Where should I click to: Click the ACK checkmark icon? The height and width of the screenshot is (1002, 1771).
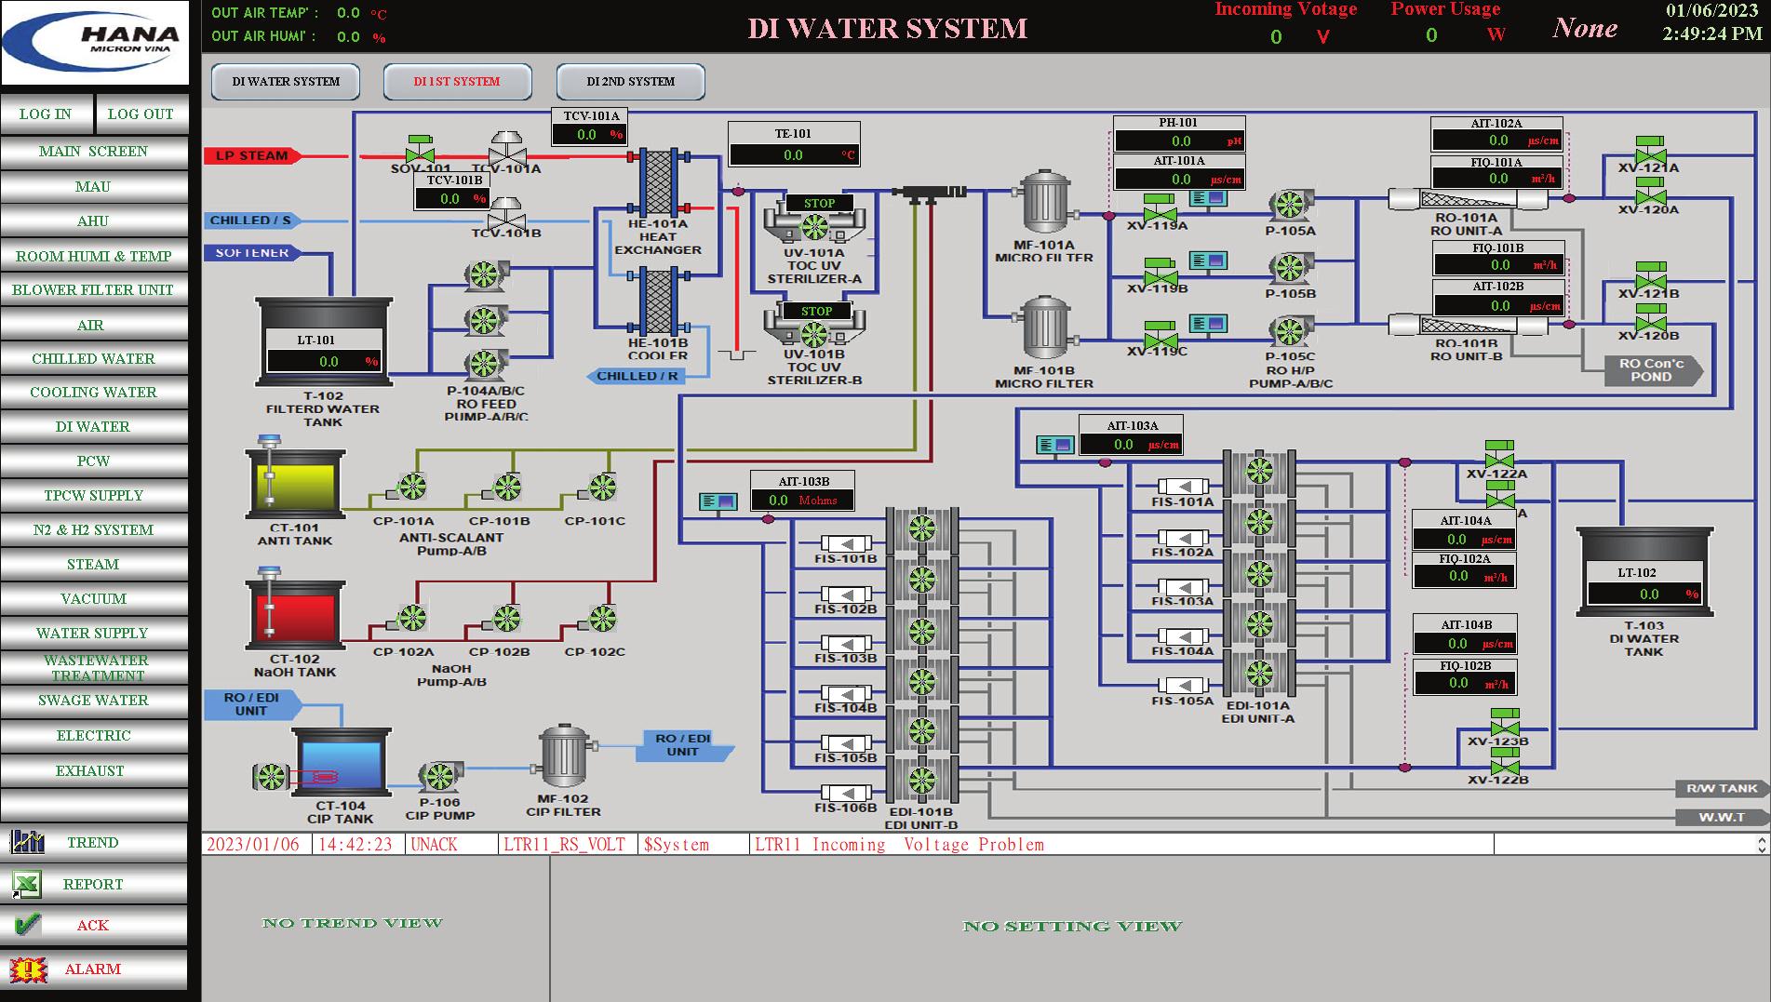tap(28, 924)
